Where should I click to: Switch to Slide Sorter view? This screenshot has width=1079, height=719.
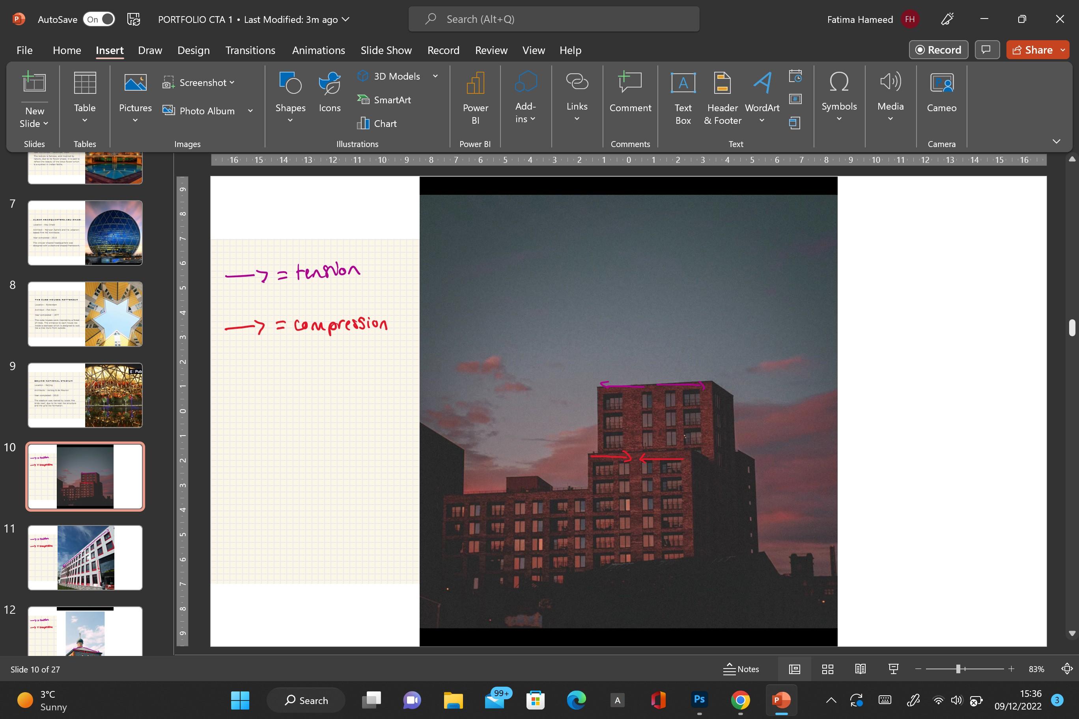pyautogui.click(x=828, y=669)
